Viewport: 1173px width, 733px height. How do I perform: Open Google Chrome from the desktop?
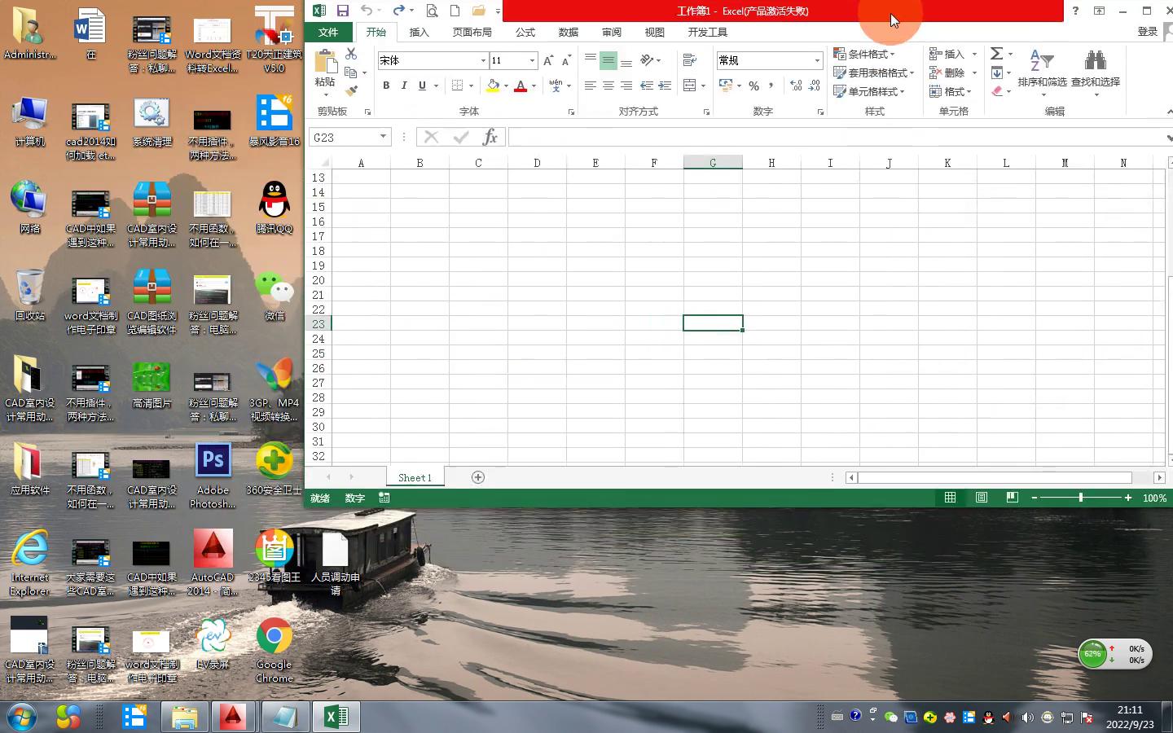[x=275, y=649]
